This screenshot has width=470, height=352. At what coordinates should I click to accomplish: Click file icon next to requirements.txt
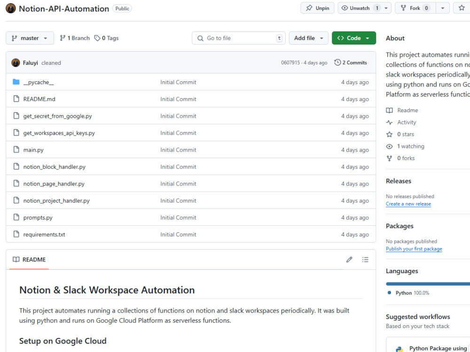[x=16, y=234]
